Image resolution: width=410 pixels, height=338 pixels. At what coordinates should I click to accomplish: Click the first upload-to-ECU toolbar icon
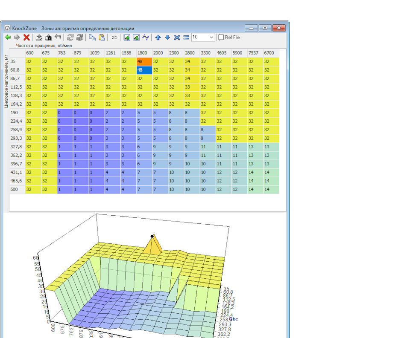click(39, 38)
